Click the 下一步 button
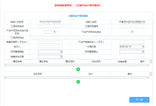Screen dimensions: 156x106 139,100
